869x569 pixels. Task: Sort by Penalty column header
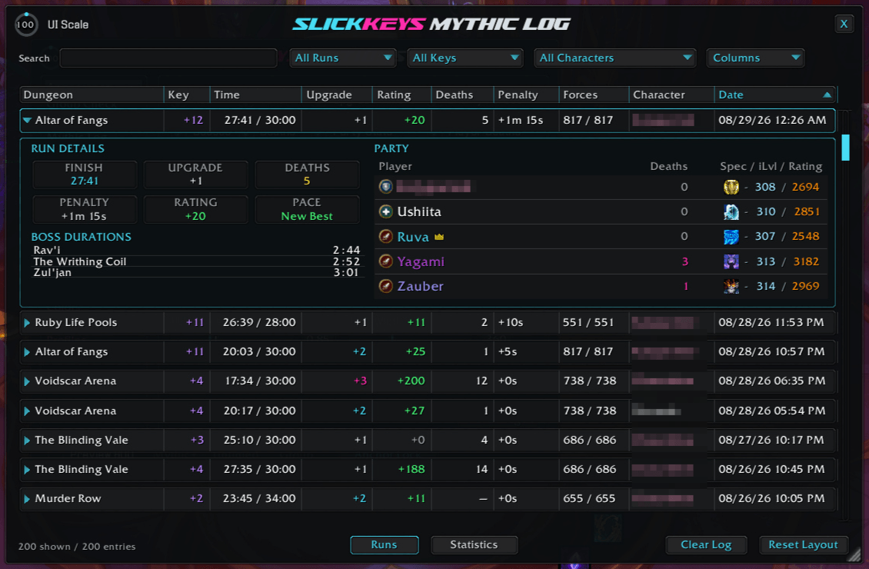526,95
